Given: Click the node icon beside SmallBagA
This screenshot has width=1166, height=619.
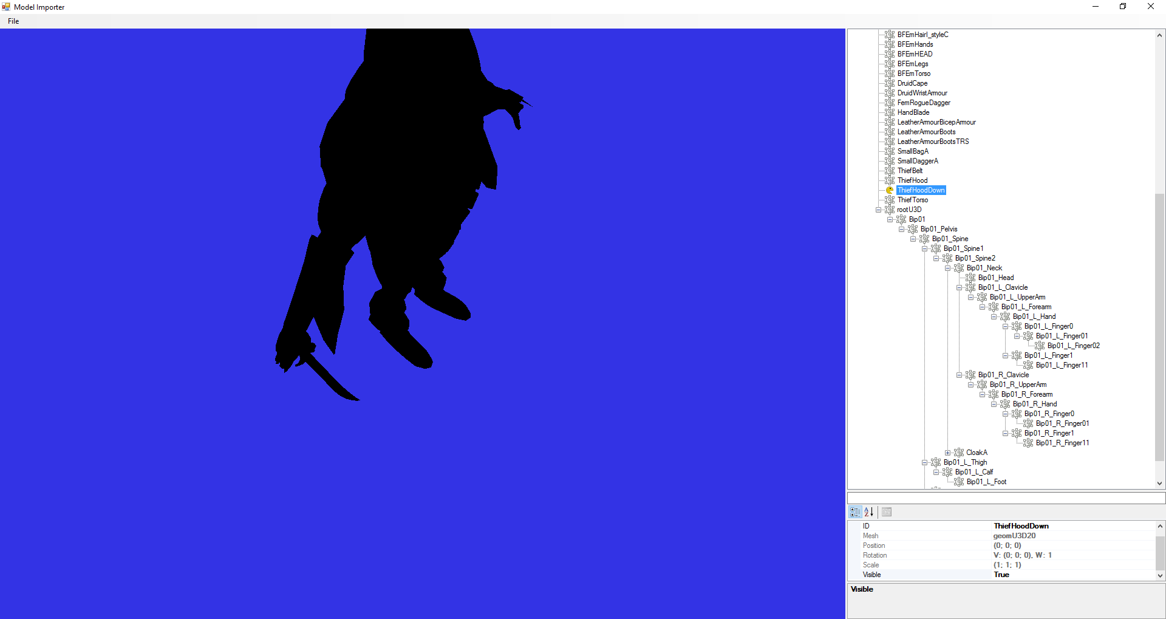Looking at the screenshot, I should [x=890, y=151].
